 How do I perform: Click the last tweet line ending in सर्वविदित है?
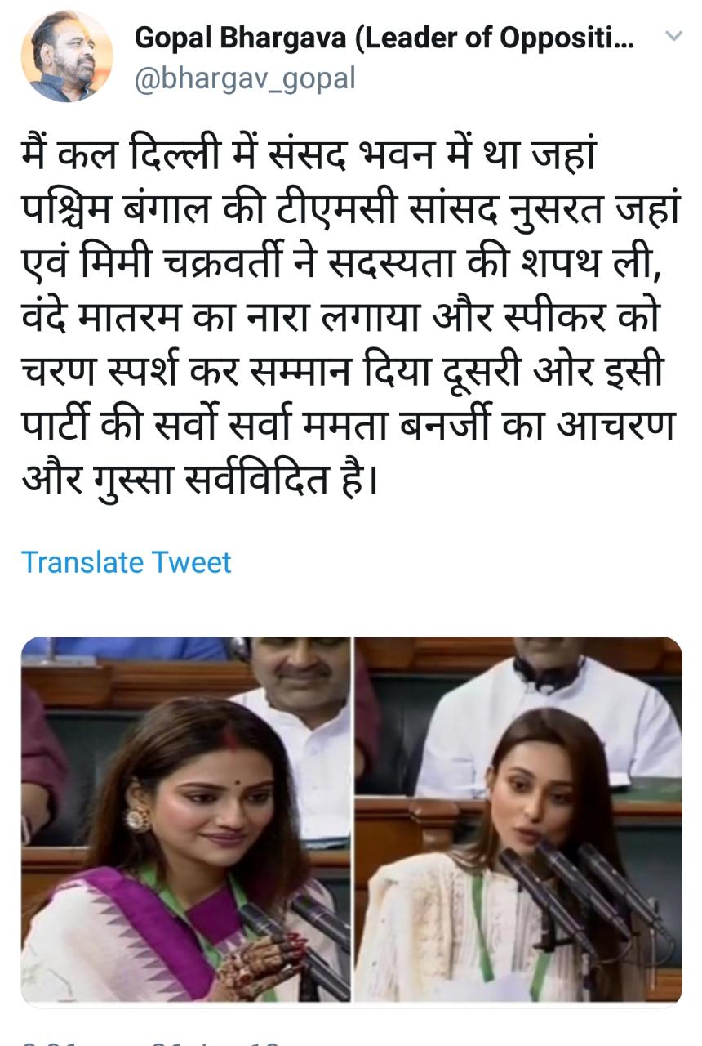click(x=199, y=476)
